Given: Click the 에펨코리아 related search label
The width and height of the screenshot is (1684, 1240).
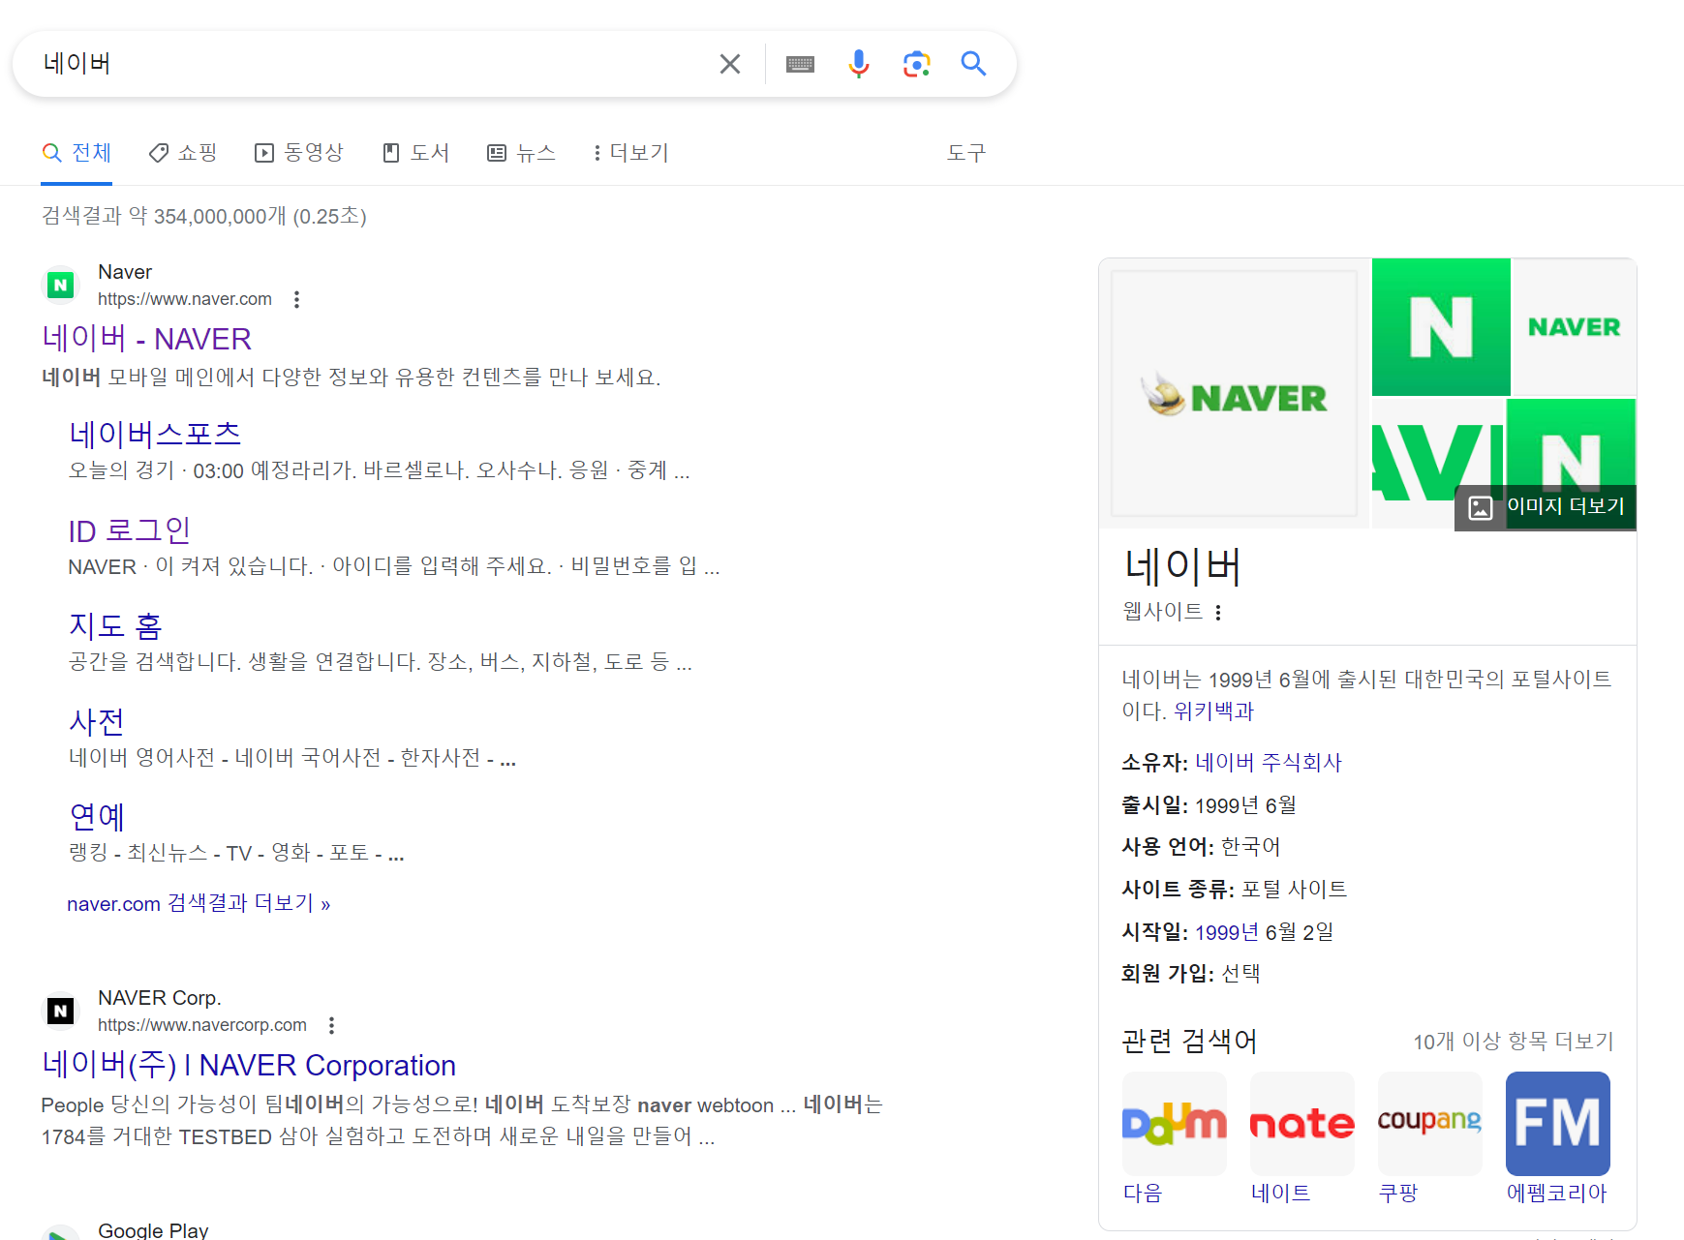Looking at the screenshot, I should tap(1556, 1194).
